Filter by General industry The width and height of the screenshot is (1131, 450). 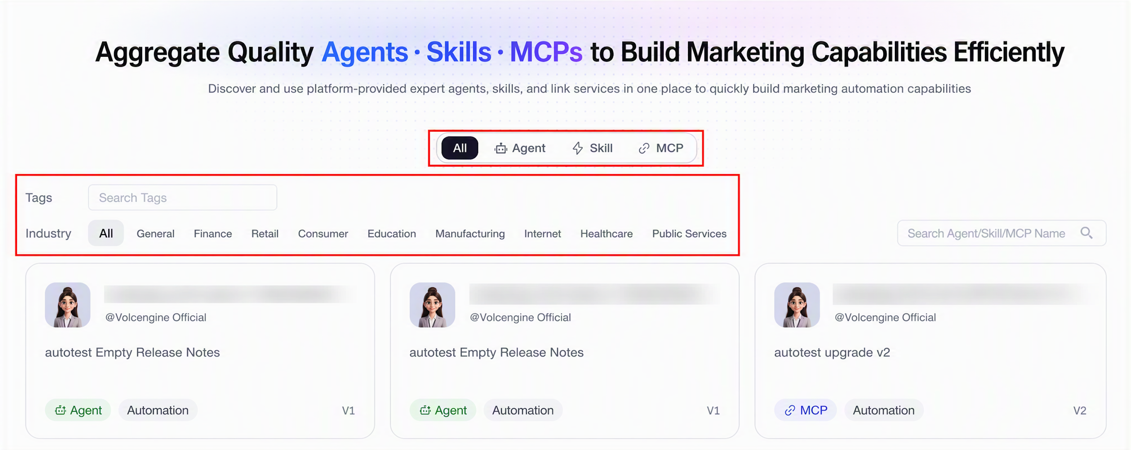pyautogui.click(x=155, y=233)
